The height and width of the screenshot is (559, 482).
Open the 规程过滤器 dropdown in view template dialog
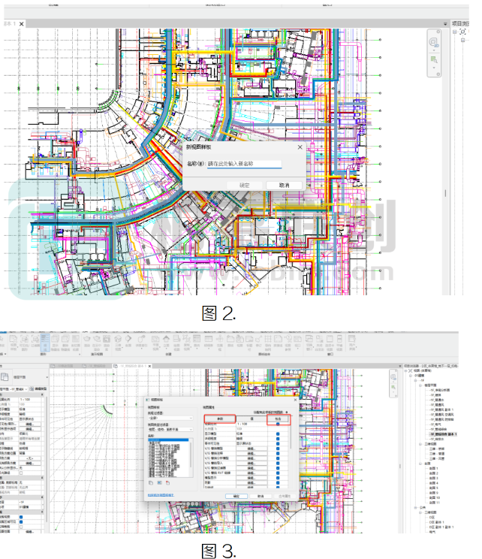coord(170,418)
